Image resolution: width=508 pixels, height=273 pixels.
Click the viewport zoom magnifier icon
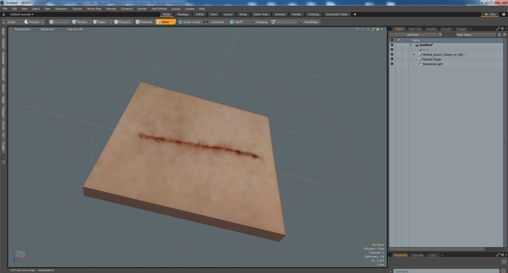coord(368,29)
